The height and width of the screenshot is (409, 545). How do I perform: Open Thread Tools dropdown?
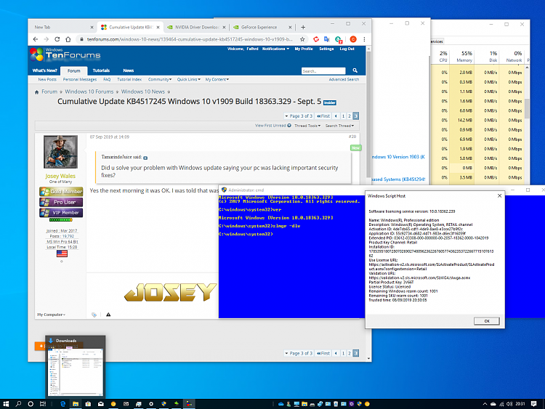(x=307, y=126)
